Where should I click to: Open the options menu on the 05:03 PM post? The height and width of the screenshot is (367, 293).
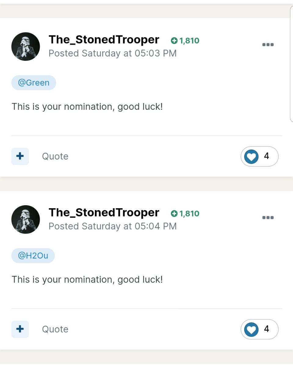[x=268, y=45]
